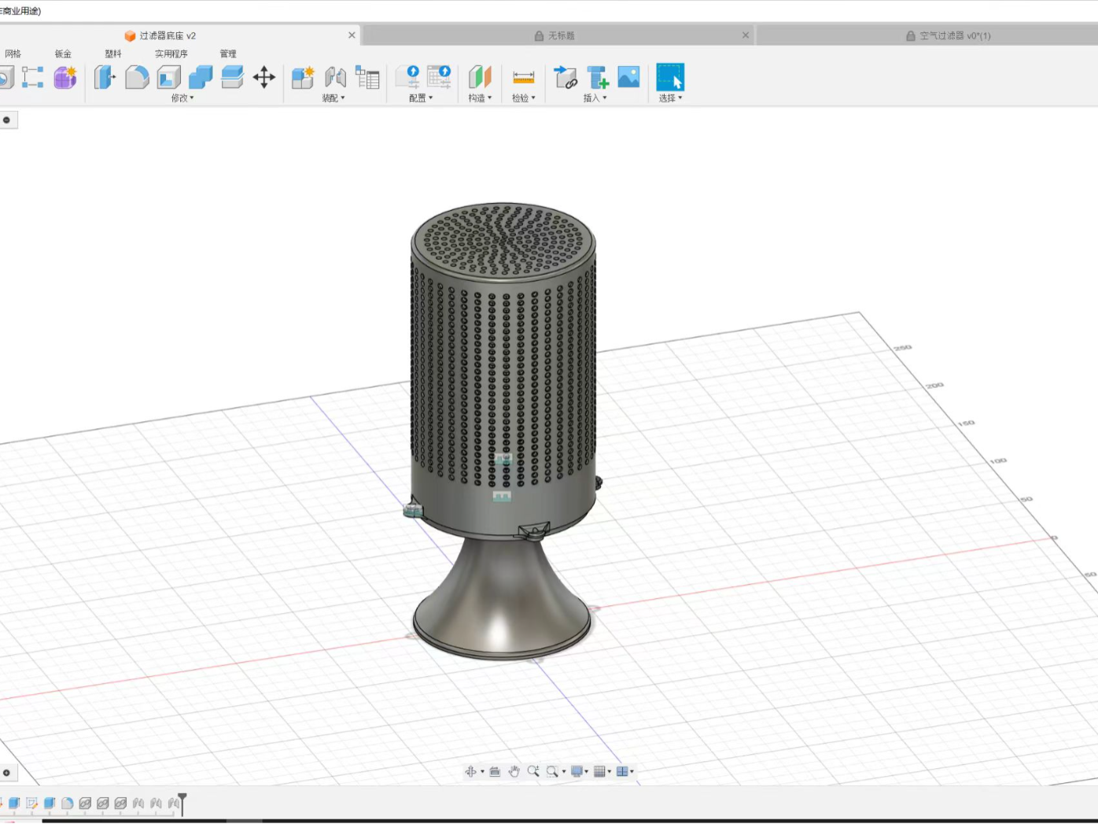Screen dimensions: 1098x824
Task: Activate the Shell tool
Action: [169, 77]
